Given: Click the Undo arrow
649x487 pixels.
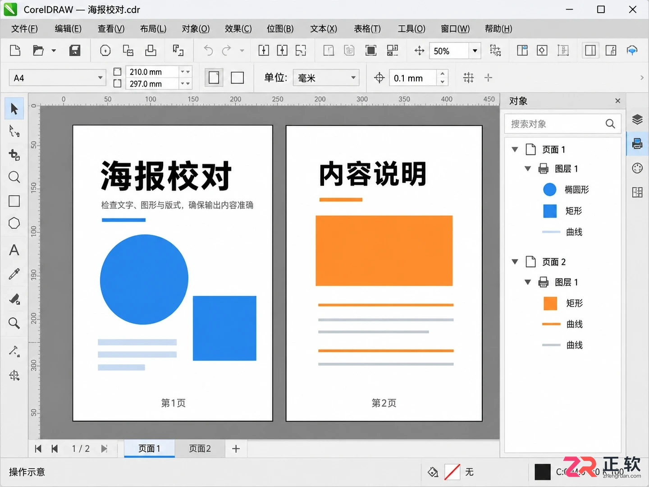Looking at the screenshot, I should [208, 51].
